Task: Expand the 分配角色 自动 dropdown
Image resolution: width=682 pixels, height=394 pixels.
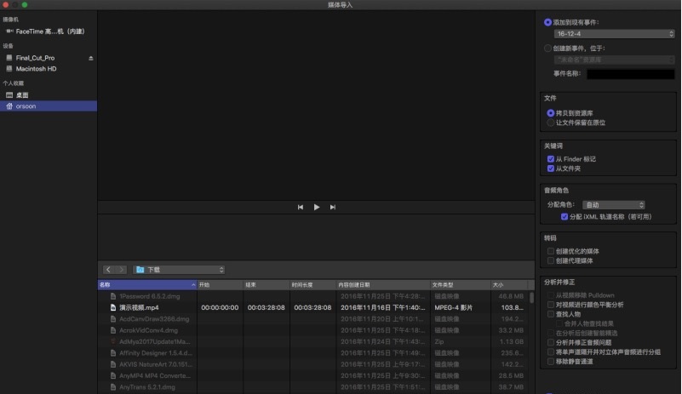Action: pos(614,205)
